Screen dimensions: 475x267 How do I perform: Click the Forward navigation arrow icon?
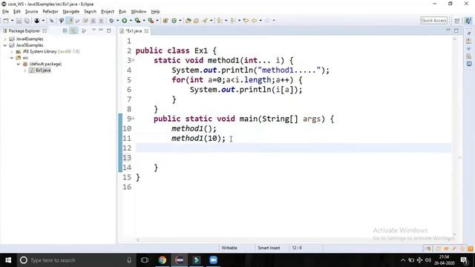[267, 21]
